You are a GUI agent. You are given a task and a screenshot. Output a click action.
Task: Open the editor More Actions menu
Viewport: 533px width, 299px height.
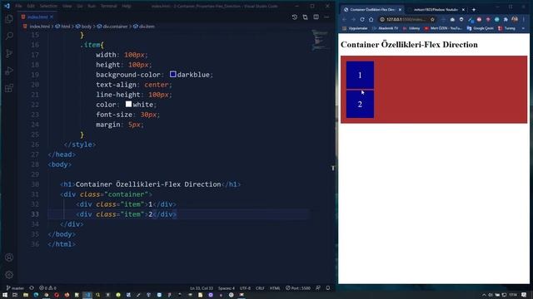point(326,17)
